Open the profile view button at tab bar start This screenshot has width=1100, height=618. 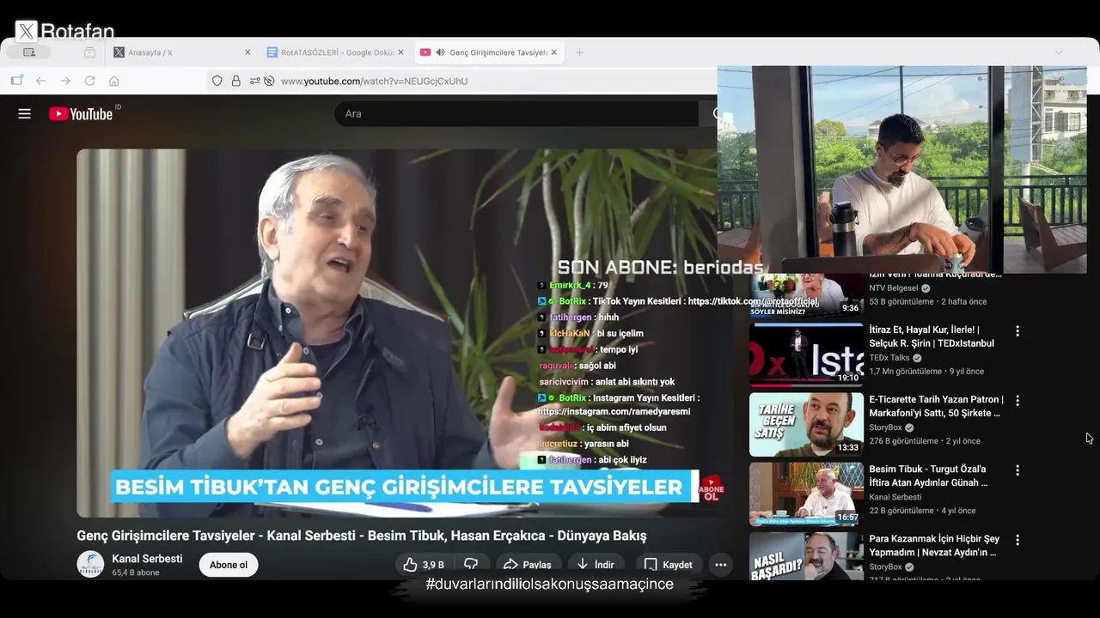29,52
